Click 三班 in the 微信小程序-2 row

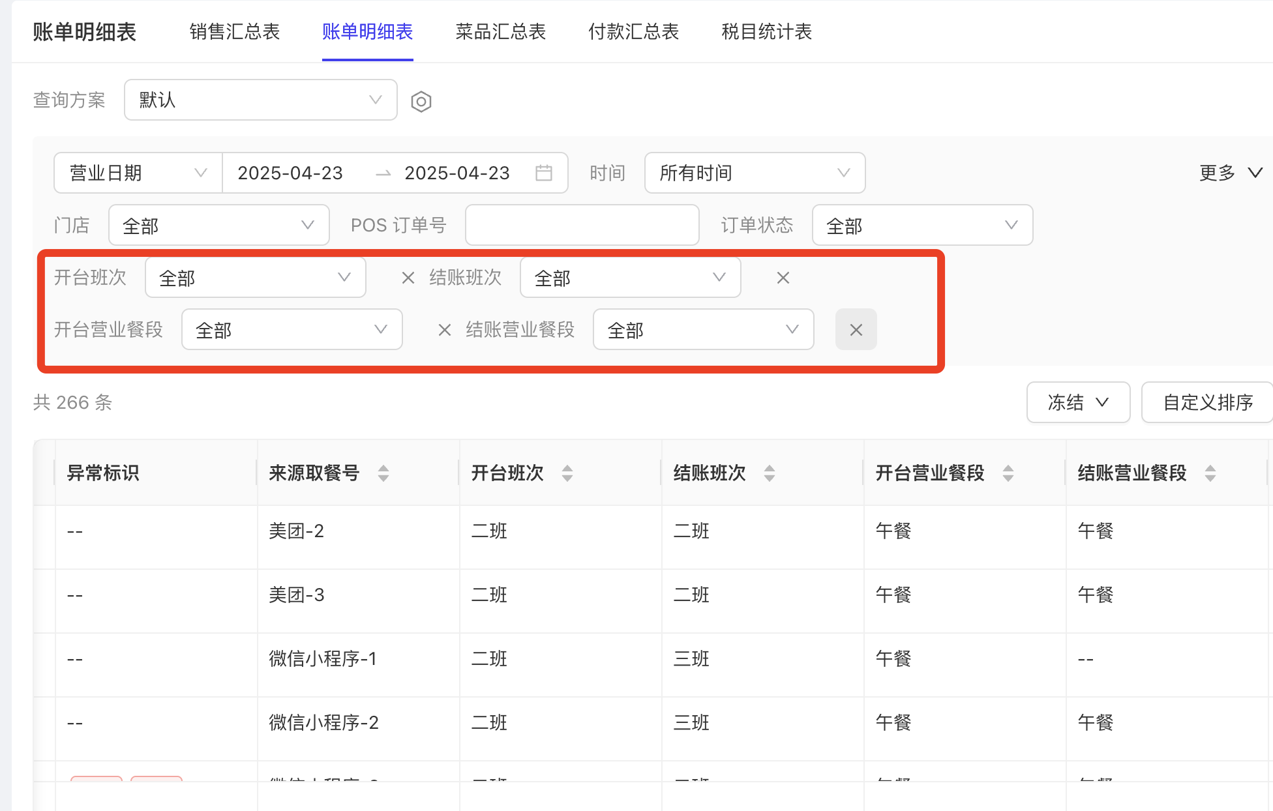(691, 723)
